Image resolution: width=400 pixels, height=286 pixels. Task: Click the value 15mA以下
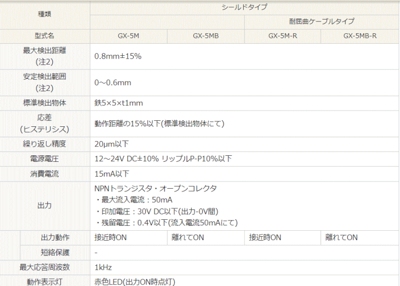coord(112,174)
